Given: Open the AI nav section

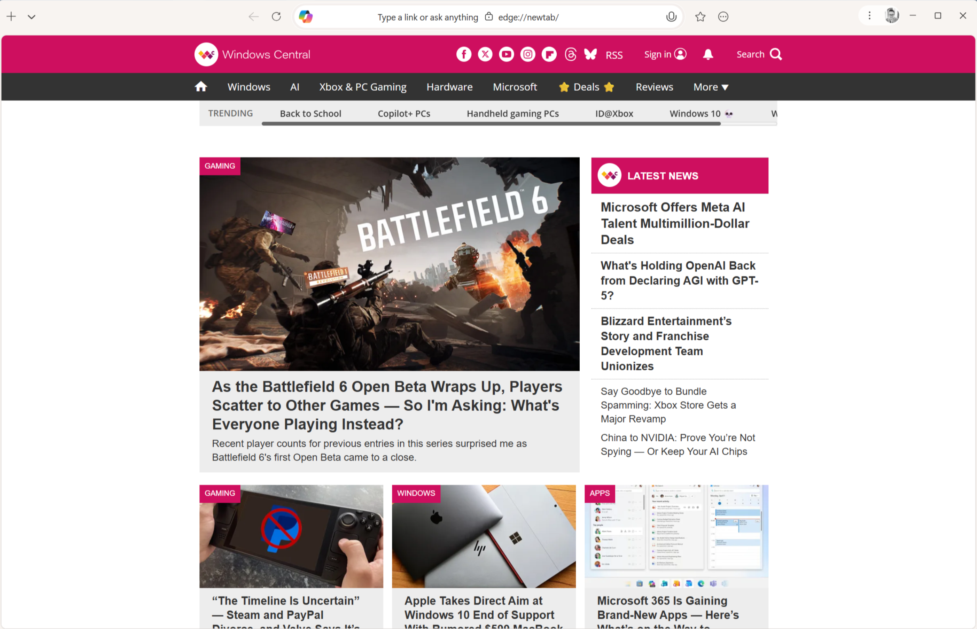Looking at the screenshot, I should tap(295, 87).
